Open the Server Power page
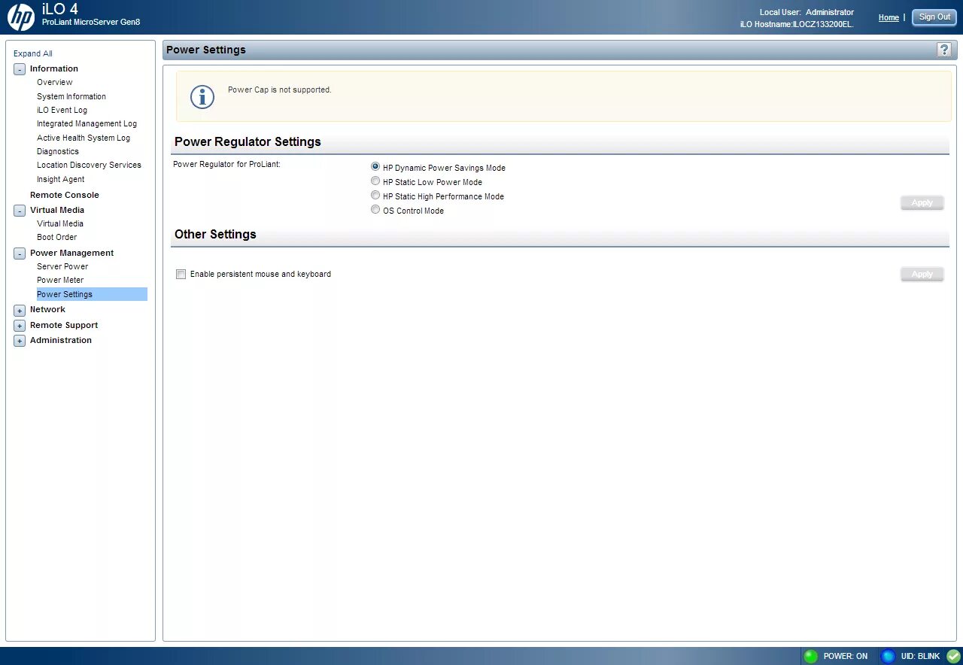963x665 pixels. (62, 266)
